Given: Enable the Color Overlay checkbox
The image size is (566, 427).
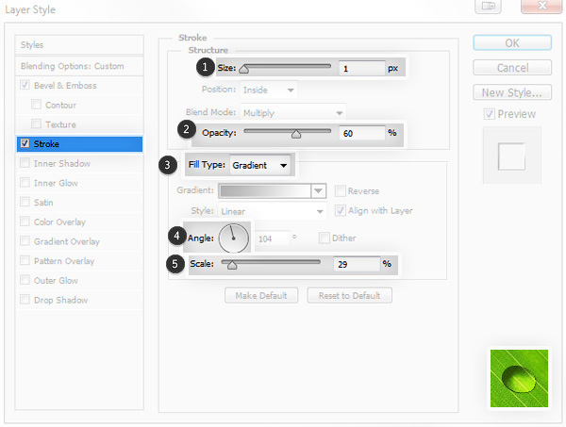Looking at the screenshot, I should pyautogui.click(x=25, y=222).
